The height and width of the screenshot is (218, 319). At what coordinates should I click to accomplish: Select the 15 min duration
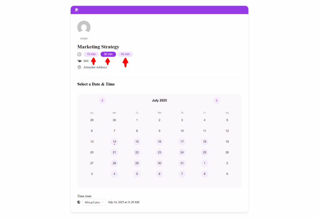pos(91,54)
